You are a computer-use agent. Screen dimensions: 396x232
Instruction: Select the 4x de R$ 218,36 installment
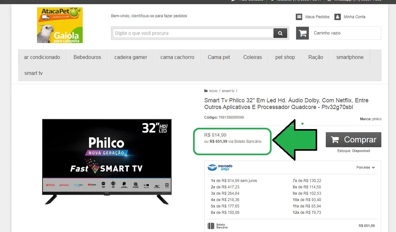coord(225,200)
